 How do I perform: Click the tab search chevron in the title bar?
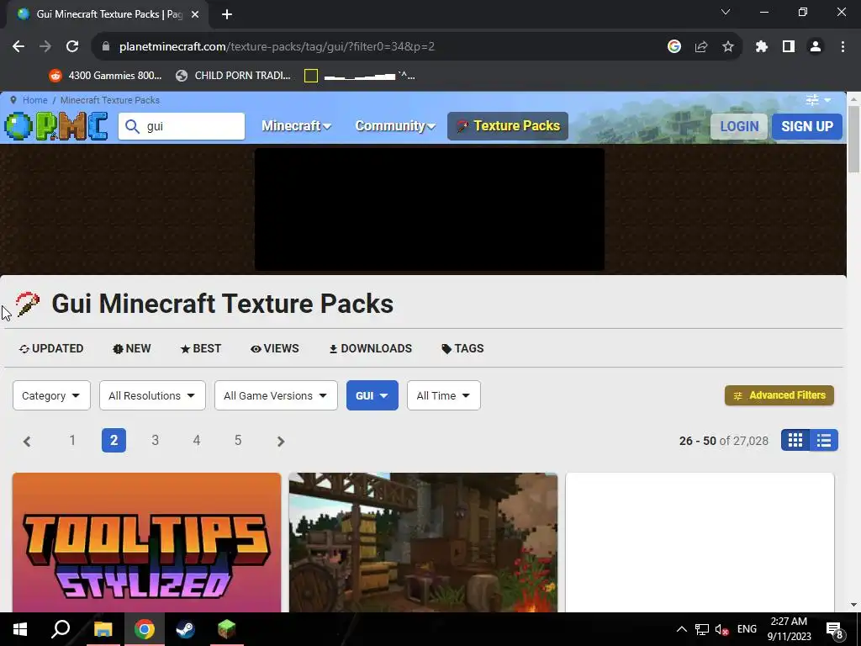point(726,12)
